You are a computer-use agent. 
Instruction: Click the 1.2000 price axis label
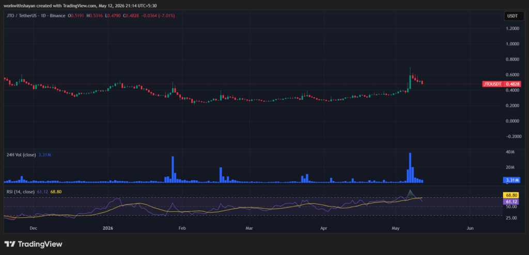512,29
